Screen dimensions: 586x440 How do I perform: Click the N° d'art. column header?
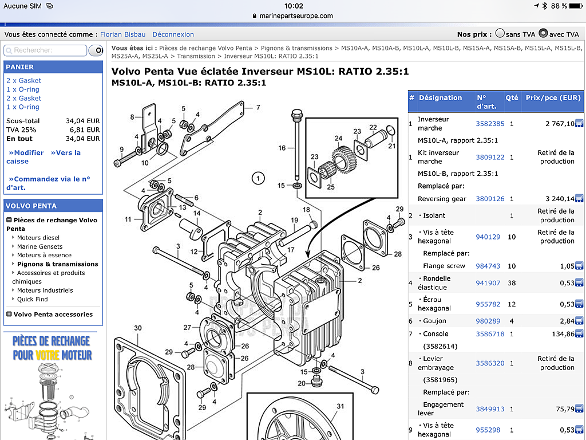[486, 102]
